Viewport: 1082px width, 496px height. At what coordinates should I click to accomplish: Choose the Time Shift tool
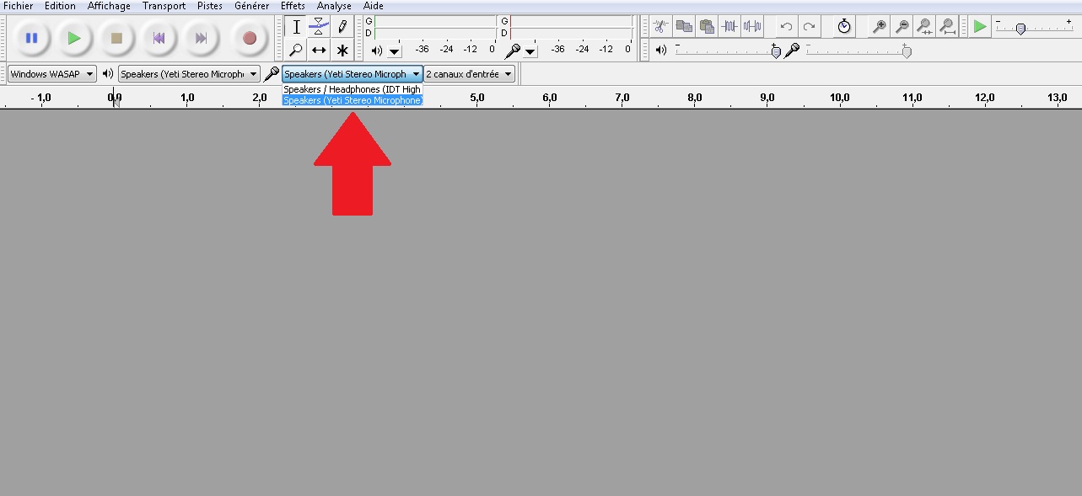[319, 51]
